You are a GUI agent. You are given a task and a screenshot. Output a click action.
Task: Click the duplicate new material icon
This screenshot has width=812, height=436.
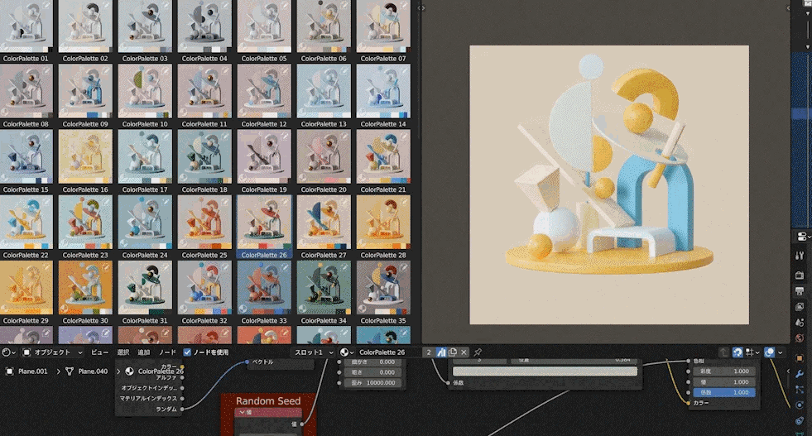(x=452, y=352)
